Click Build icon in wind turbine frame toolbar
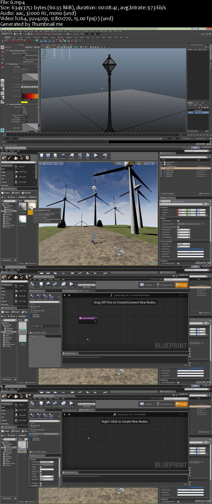Screen dimensions: 212x504 pos(87,156)
